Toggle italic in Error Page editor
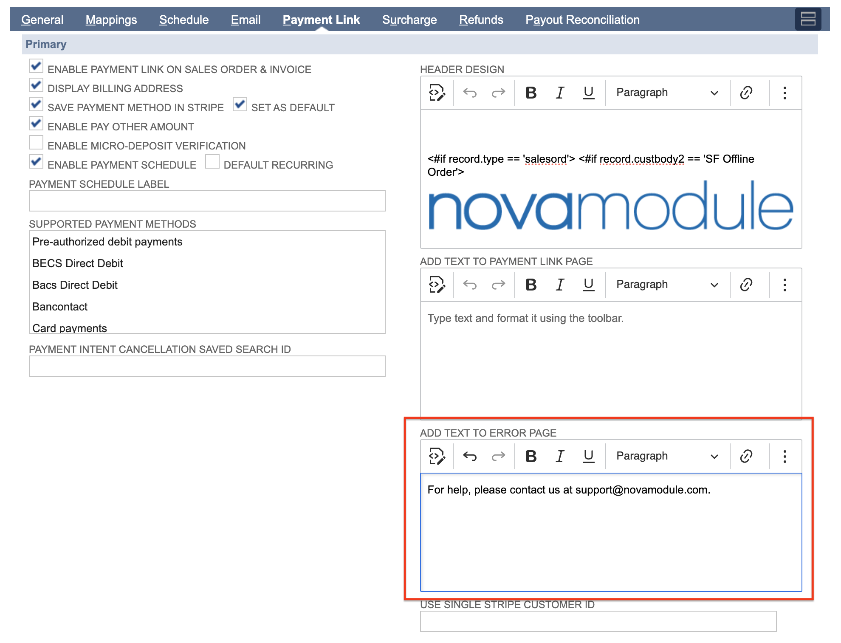 click(x=560, y=456)
